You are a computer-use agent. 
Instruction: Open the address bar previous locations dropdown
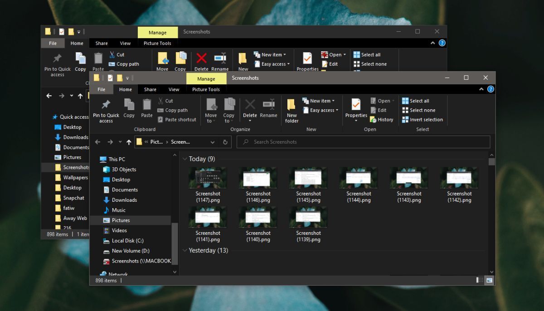(213, 142)
